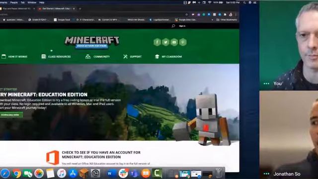
Task: Open Minecraft Education Facebook page icon
Action: click(x=157, y=42)
